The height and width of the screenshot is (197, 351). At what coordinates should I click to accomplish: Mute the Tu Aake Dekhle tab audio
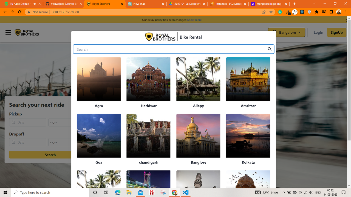(x=35, y=4)
